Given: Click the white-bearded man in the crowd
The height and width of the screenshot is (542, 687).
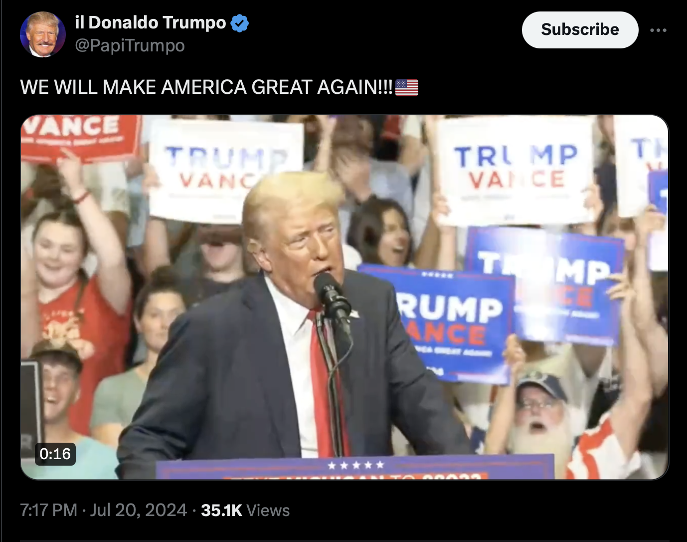Looking at the screenshot, I should pos(538,419).
